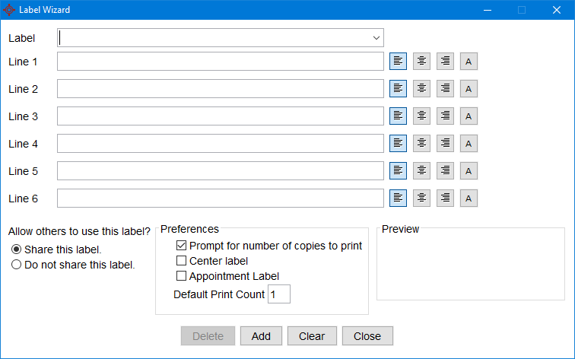575x359 pixels.
Task: Expand the Label dropdown list
Action: coord(376,38)
